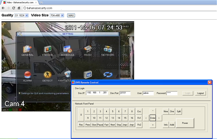Click the up arrow navigation button

coord(153,111)
